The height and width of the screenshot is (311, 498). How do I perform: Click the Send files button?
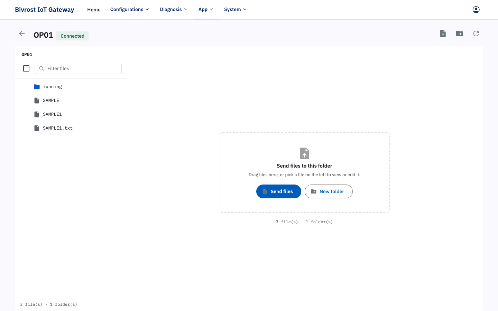point(279,191)
